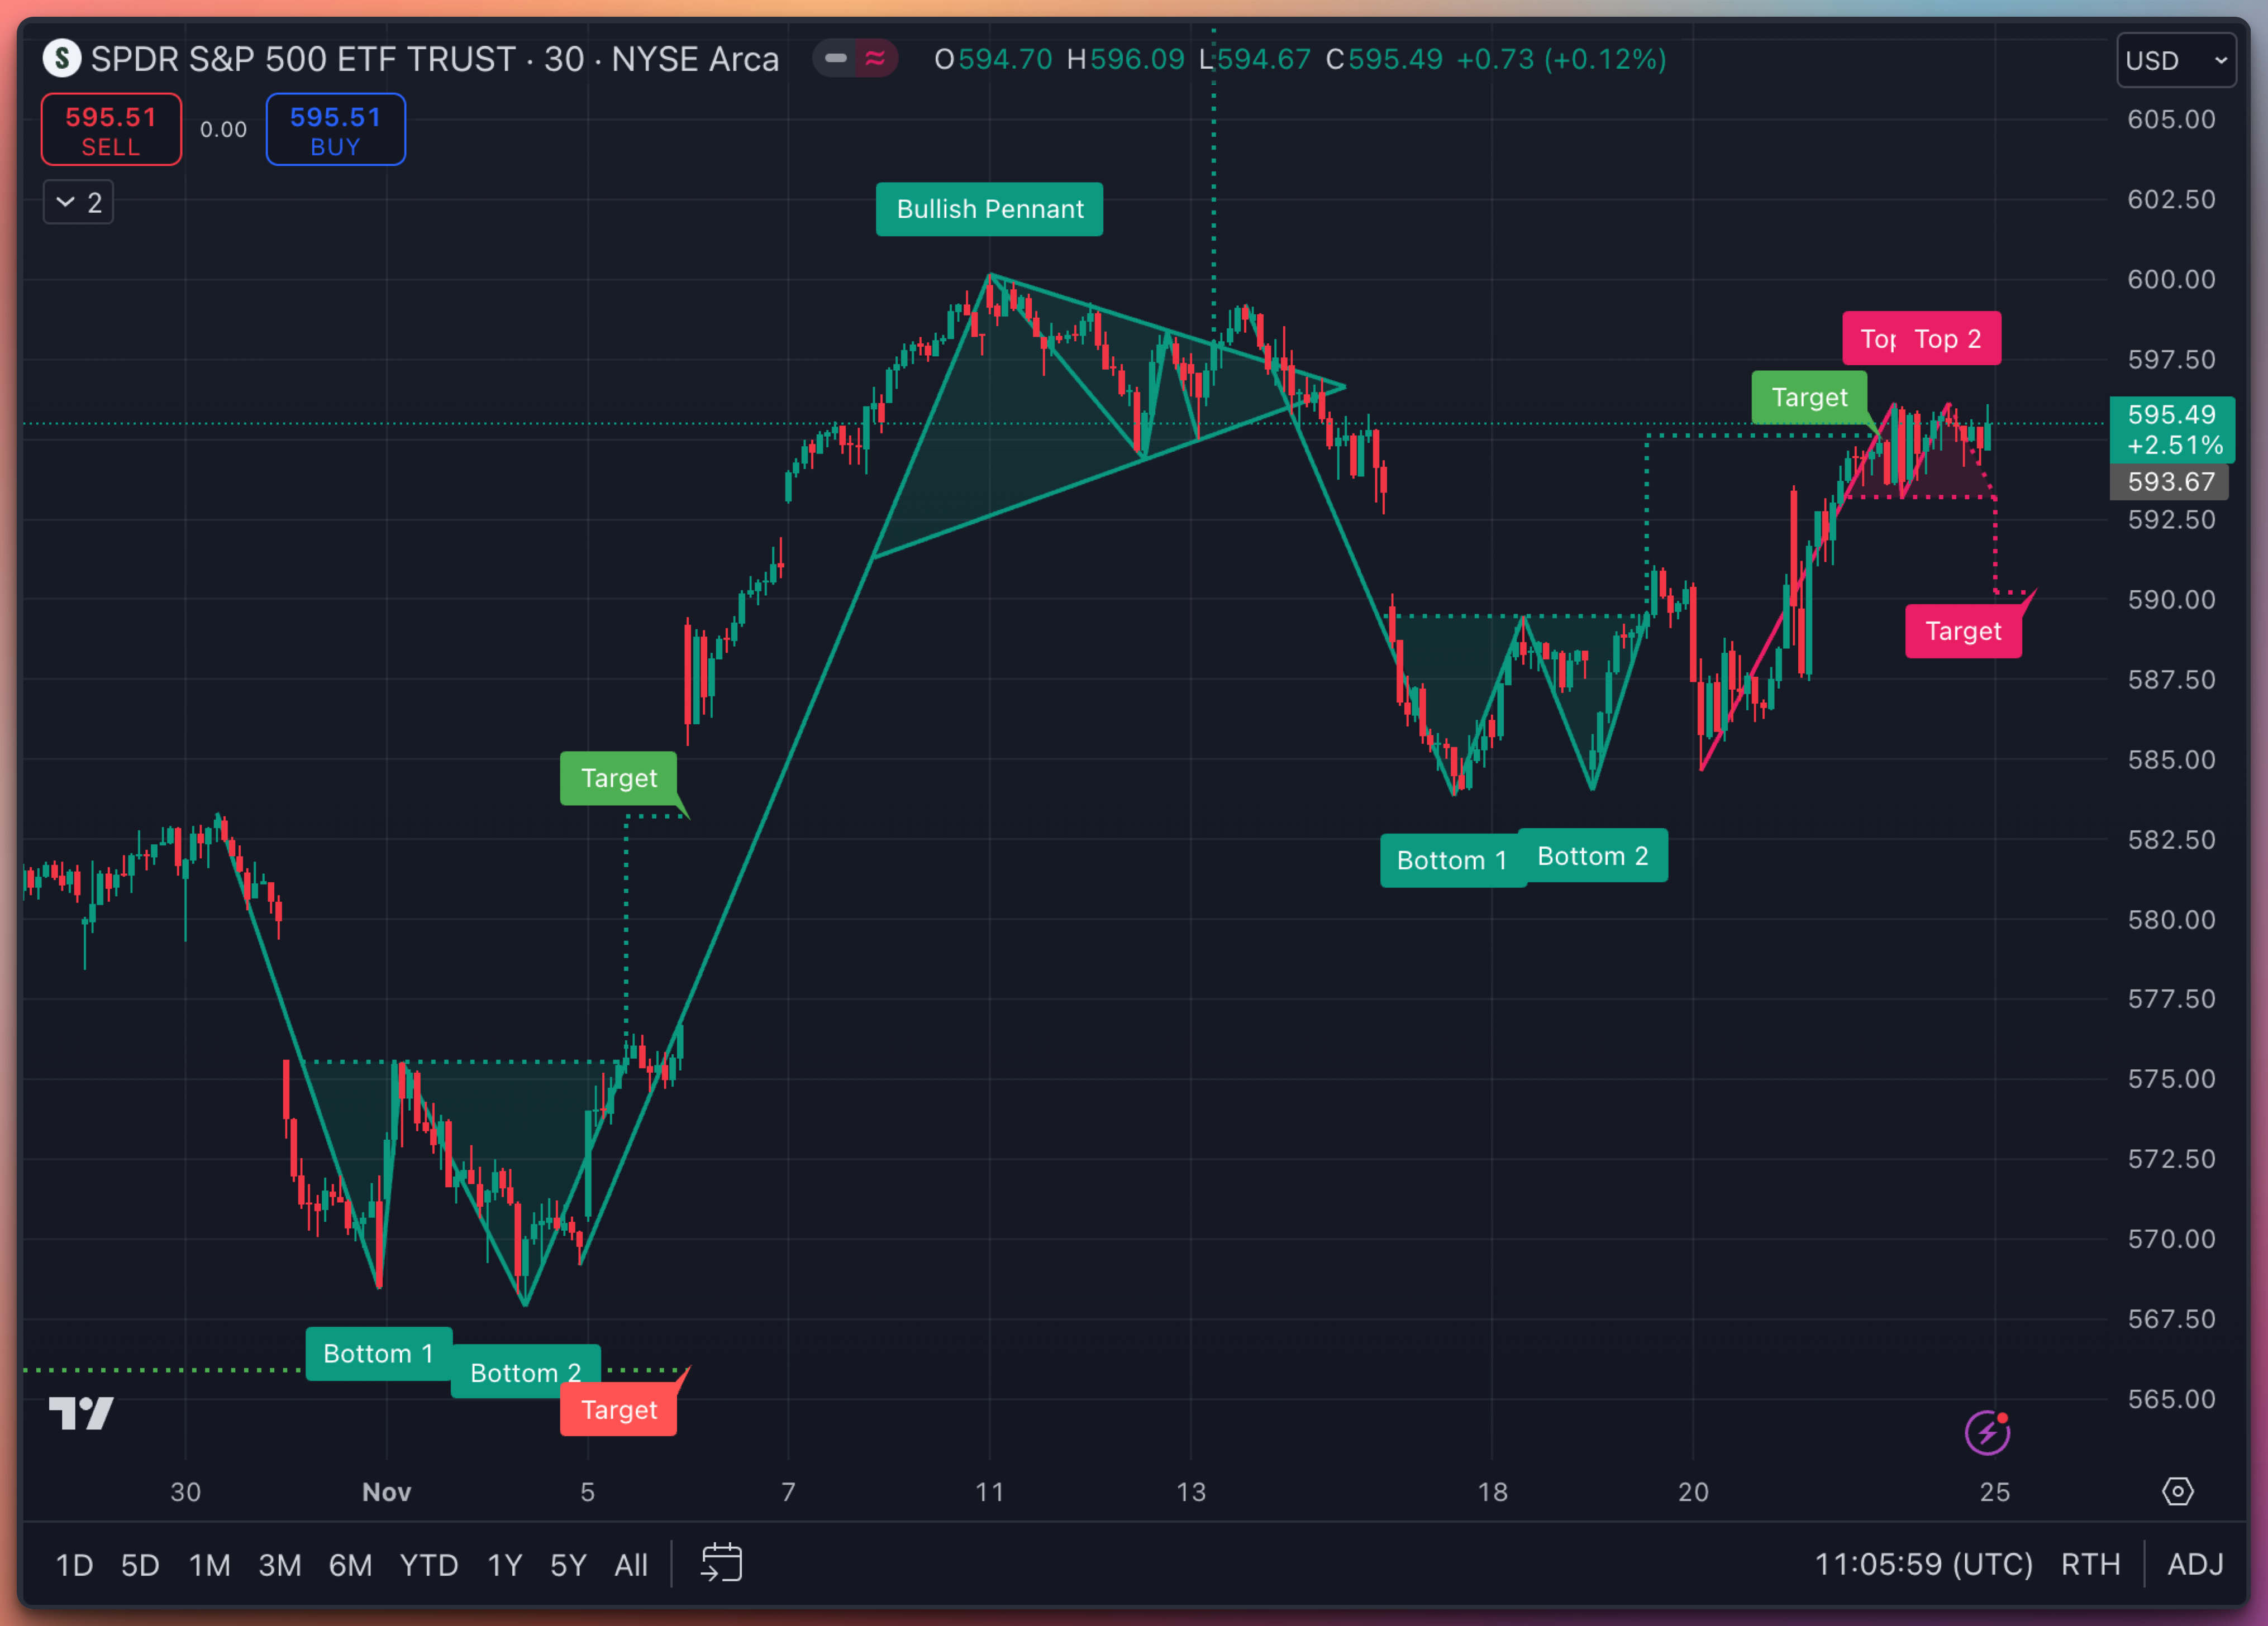The image size is (2268, 1626).
Task: Open the USD currency dropdown
Action: pos(2176,60)
